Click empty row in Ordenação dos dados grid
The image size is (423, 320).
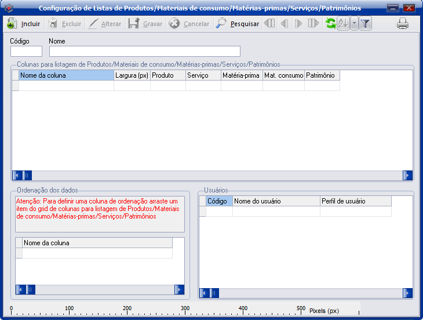(x=97, y=253)
